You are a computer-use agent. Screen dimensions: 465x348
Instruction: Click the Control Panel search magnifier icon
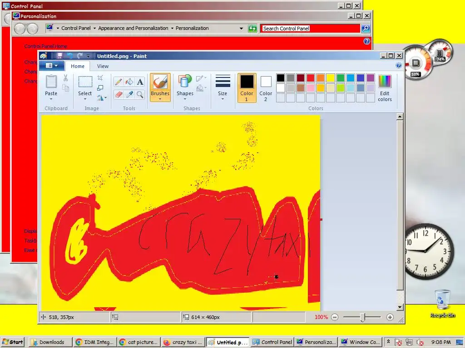[366, 29]
